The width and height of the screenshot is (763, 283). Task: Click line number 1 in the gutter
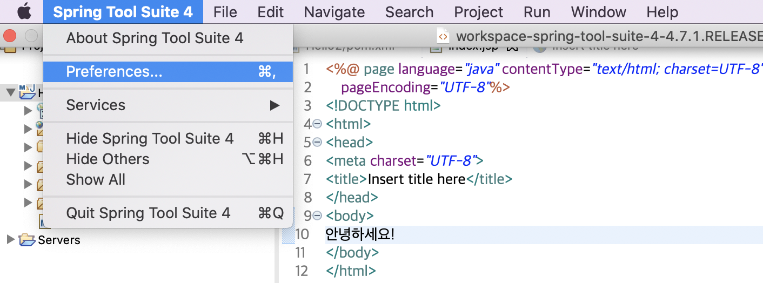tap(306, 69)
